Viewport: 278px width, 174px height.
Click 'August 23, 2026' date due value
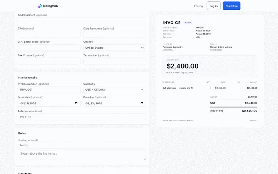coord(203,34)
